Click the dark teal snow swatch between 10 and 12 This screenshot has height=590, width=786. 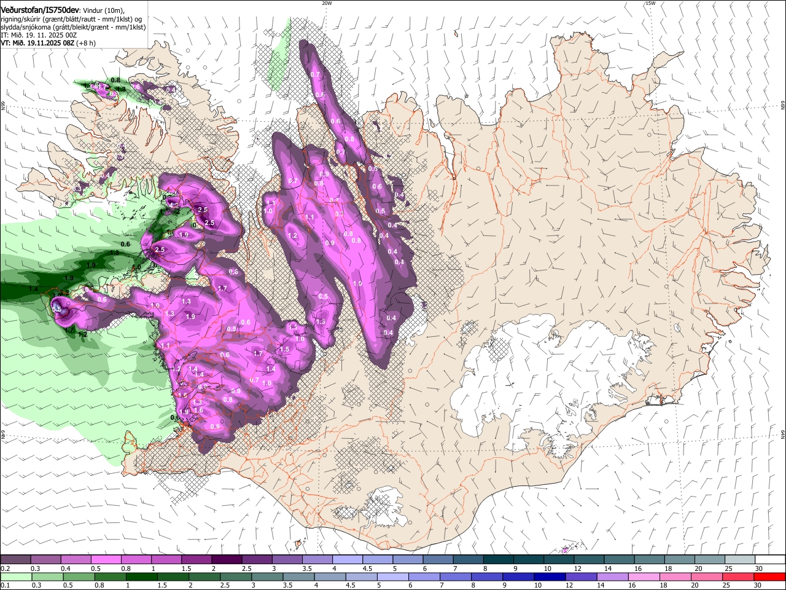click(x=559, y=559)
